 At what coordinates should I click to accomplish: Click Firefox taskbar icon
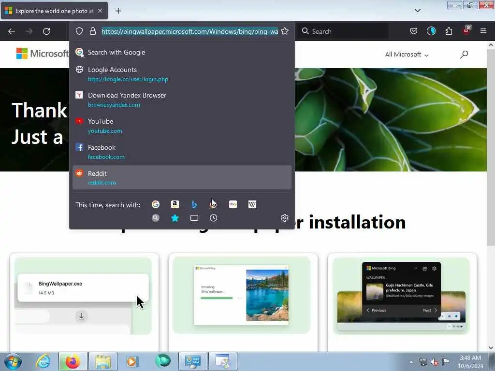pyautogui.click(x=73, y=361)
